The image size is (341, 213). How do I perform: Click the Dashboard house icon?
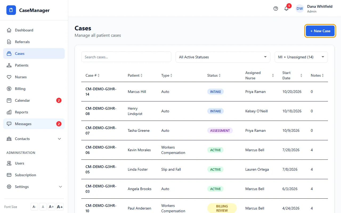pos(9,30)
